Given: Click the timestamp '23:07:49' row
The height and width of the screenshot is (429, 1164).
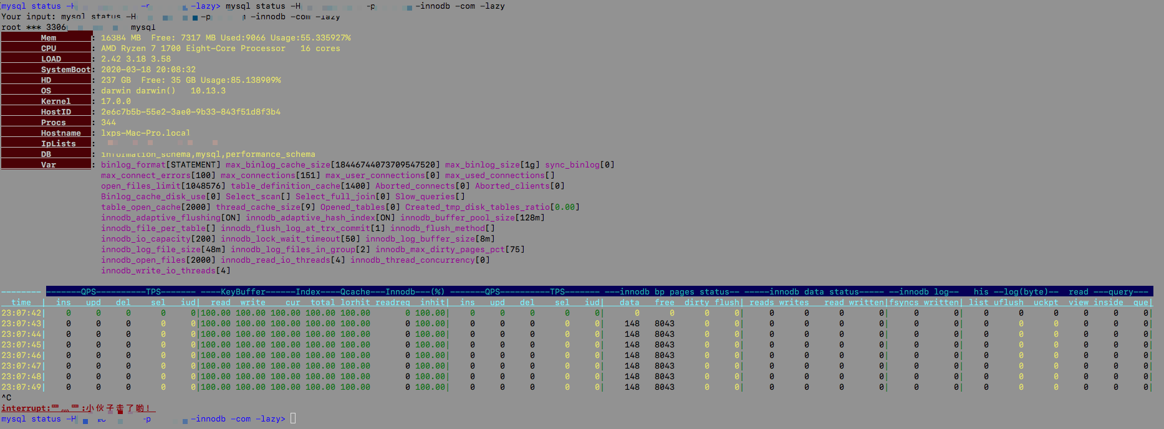Looking at the screenshot, I should click(x=21, y=387).
